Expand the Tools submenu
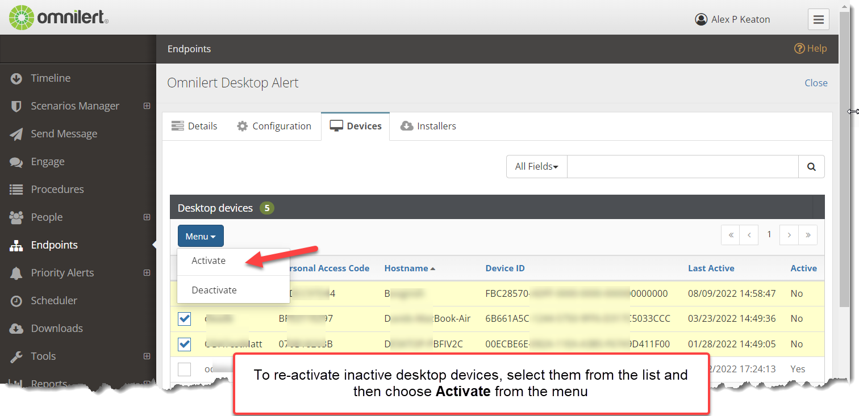 tap(147, 356)
